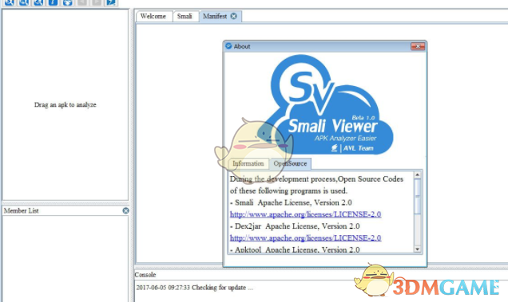Show the Information tab in About
This screenshot has width=508, height=302.
pos(248,163)
